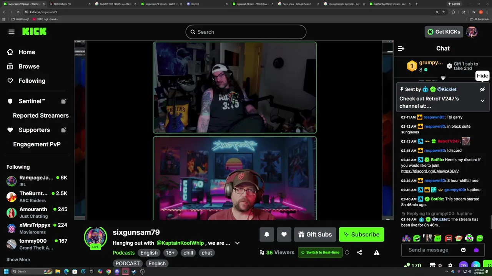Collapse the chat panel icon
The image size is (492, 276).
point(401,48)
